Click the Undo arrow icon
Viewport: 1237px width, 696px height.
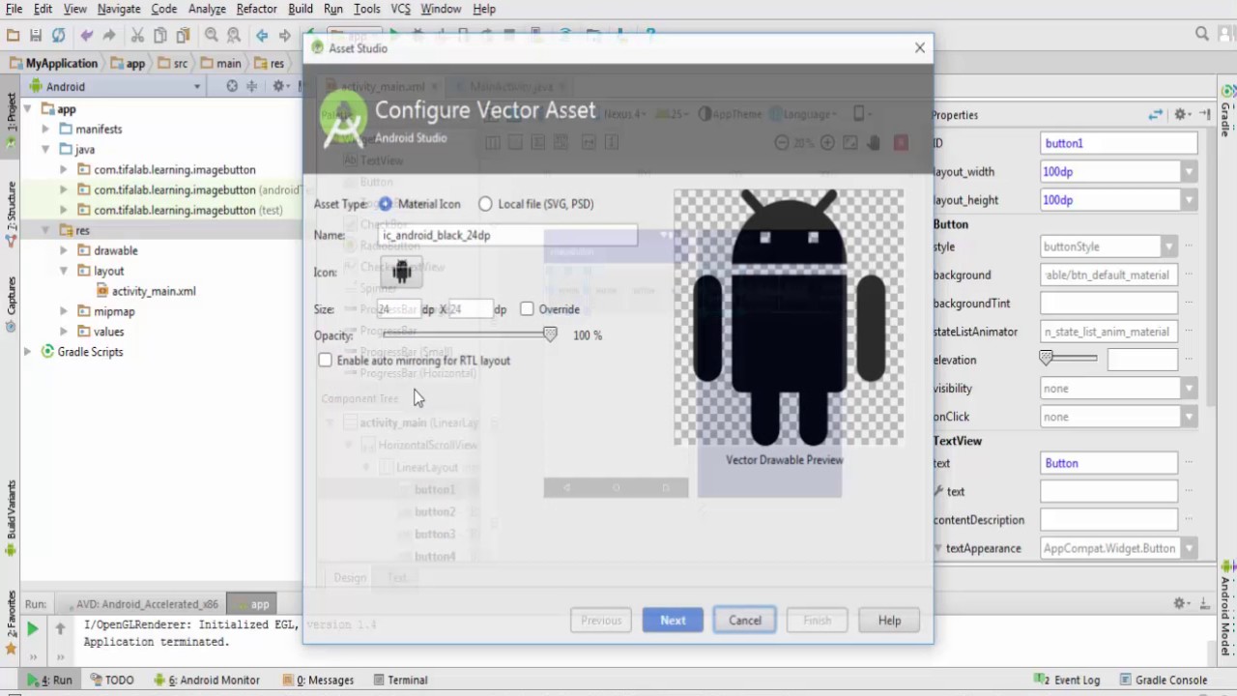coord(86,35)
